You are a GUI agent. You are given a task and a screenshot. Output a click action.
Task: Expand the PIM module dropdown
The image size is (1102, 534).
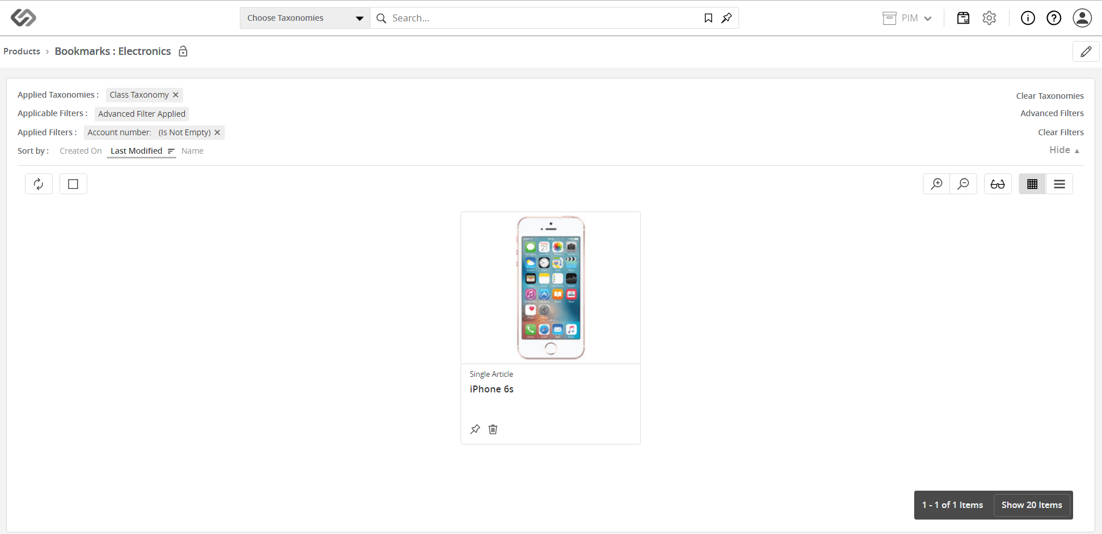907,18
